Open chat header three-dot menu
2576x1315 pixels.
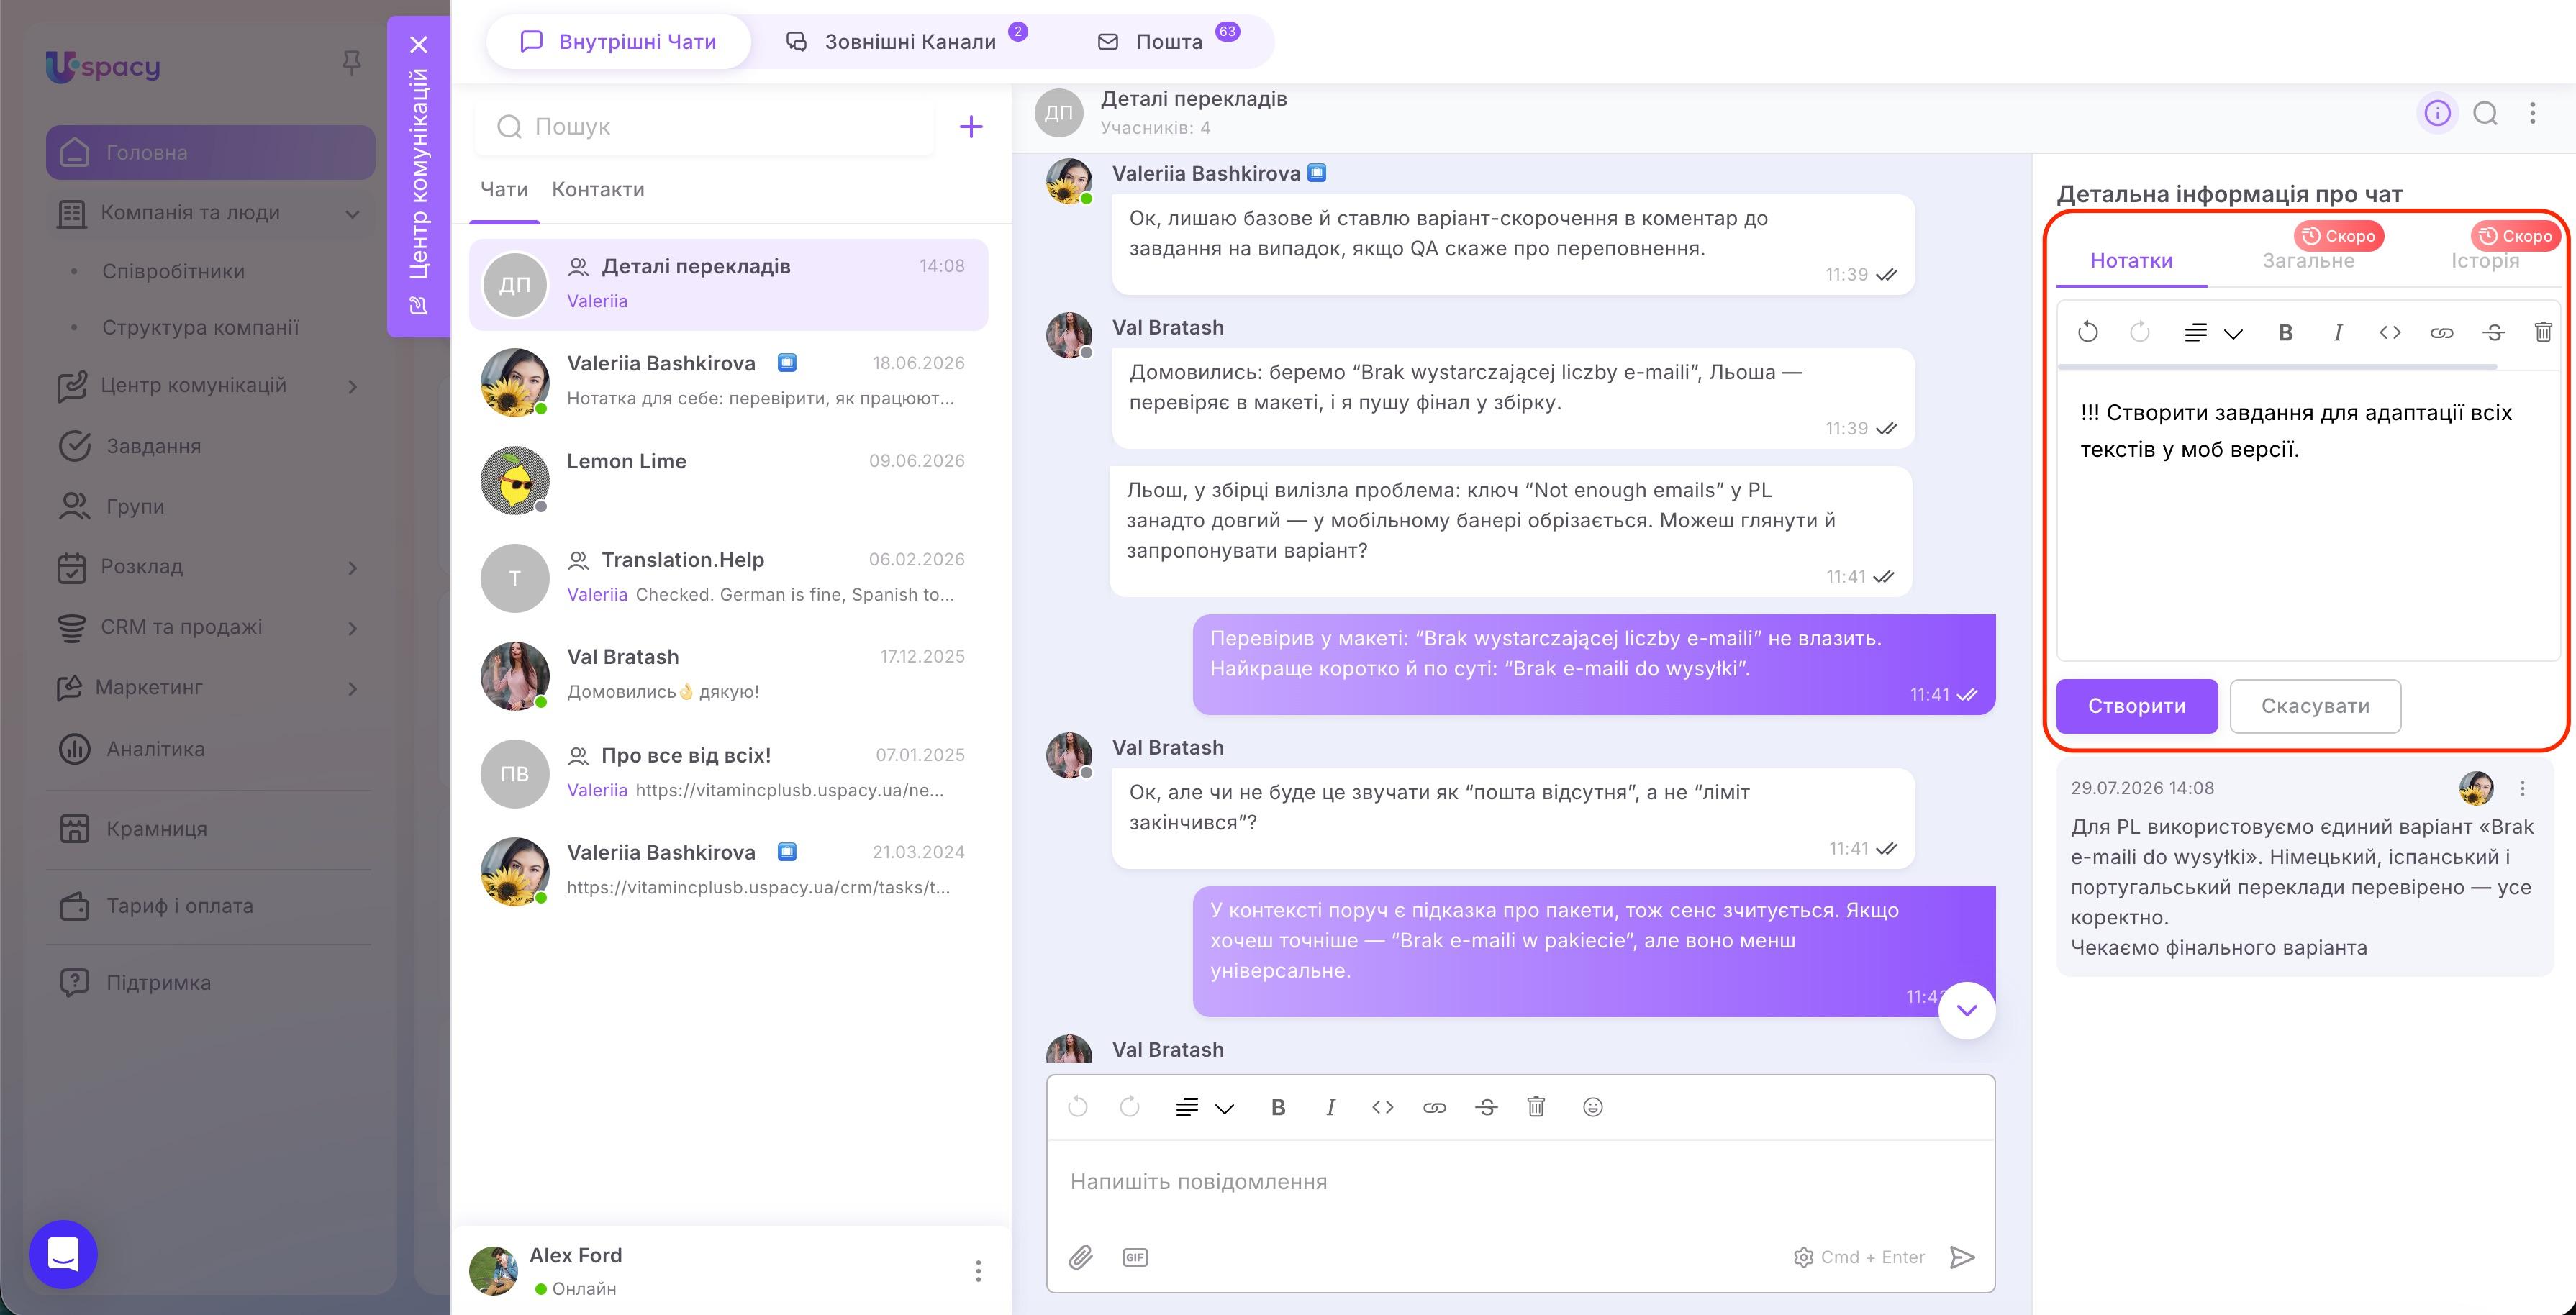point(2533,113)
